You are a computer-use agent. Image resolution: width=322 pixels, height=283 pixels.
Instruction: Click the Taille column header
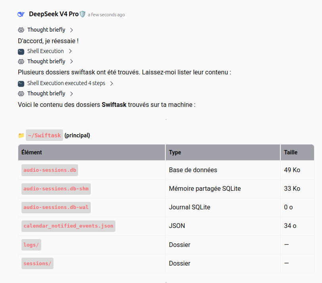291,152
